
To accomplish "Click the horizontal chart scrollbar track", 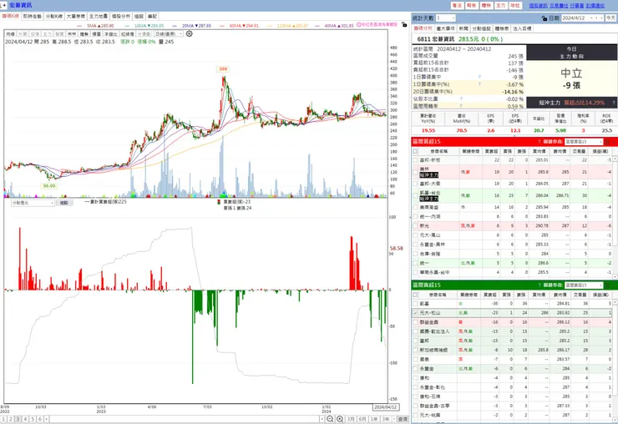I will (185, 419).
